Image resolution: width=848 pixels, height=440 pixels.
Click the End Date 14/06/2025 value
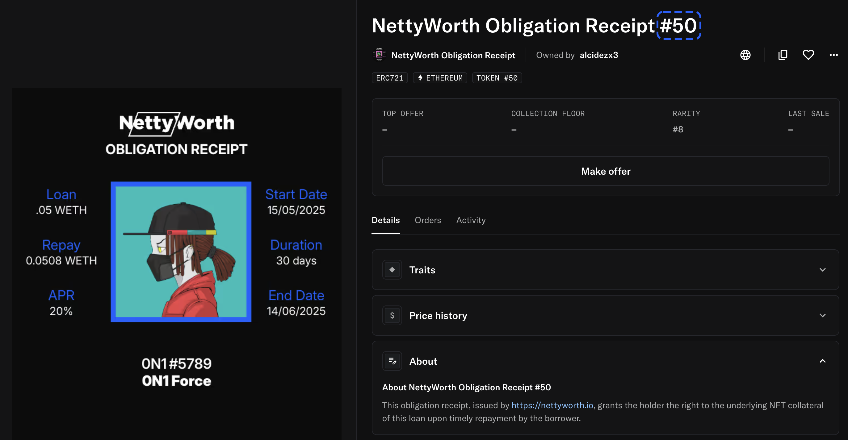coord(296,311)
